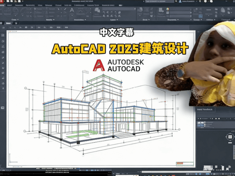Tick the third checkbox beside the panel thumbnails
This screenshot has width=235, height=176.
[205, 126]
